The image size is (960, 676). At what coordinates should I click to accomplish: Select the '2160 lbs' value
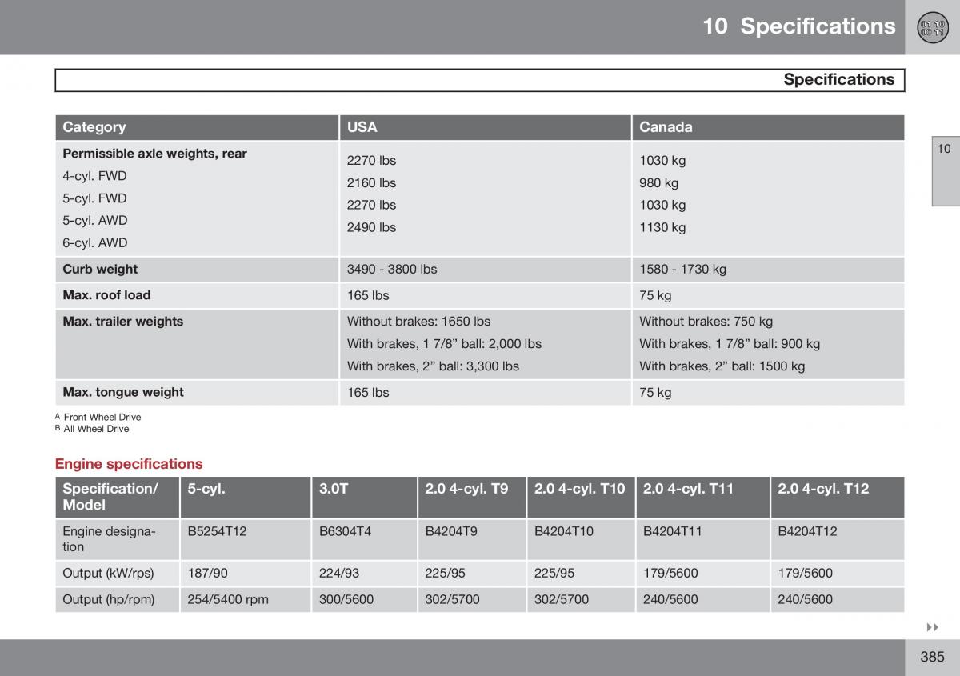[371, 183]
